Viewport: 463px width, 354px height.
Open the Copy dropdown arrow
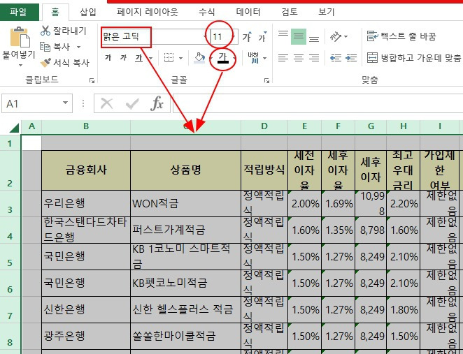tap(78, 47)
